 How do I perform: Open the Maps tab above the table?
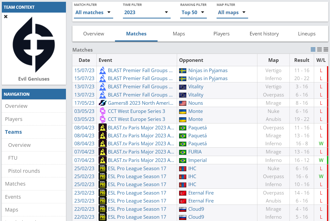(179, 34)
